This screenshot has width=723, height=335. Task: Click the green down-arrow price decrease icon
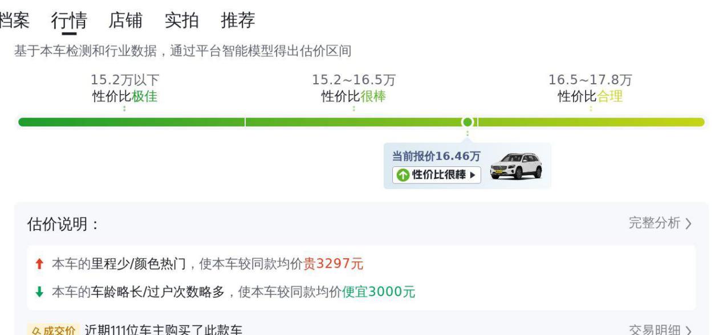coord(39,292)
